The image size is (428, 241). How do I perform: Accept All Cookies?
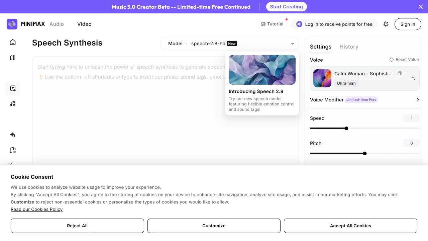click(x=350, y=226)
